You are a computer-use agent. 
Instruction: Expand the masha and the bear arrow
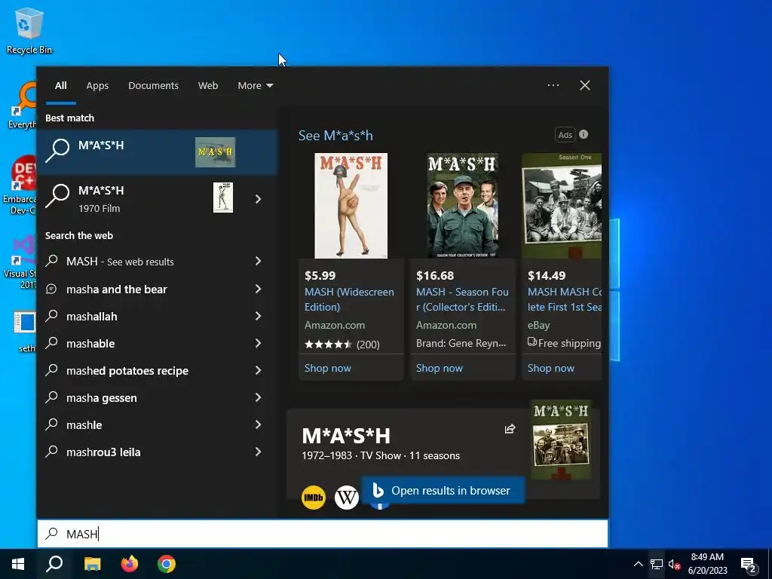[258, 289]
